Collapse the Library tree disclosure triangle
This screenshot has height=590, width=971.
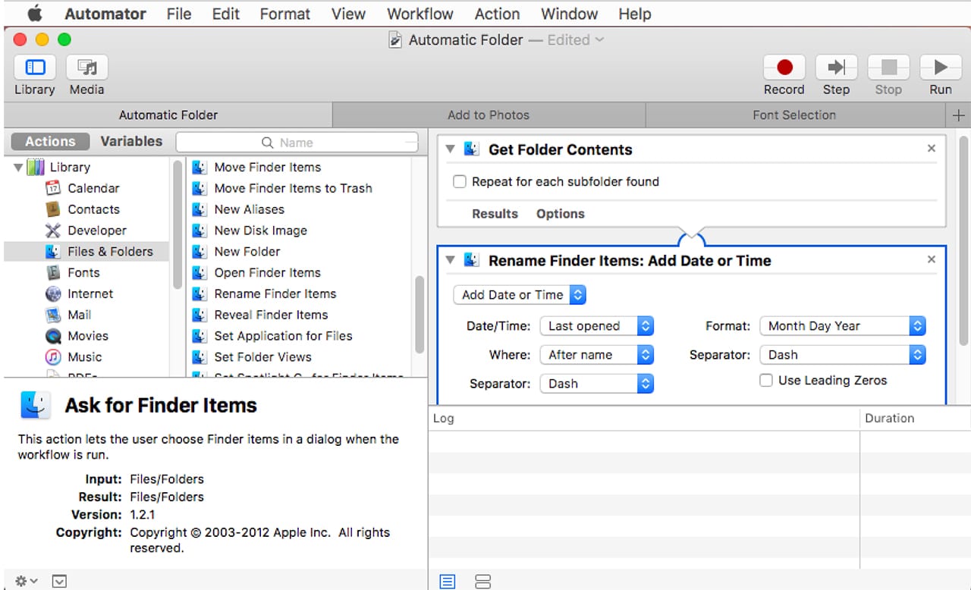18,168
